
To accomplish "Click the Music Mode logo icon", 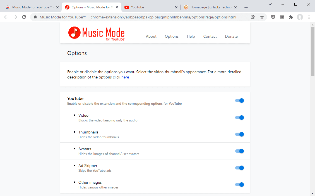I will click(74, 33).
